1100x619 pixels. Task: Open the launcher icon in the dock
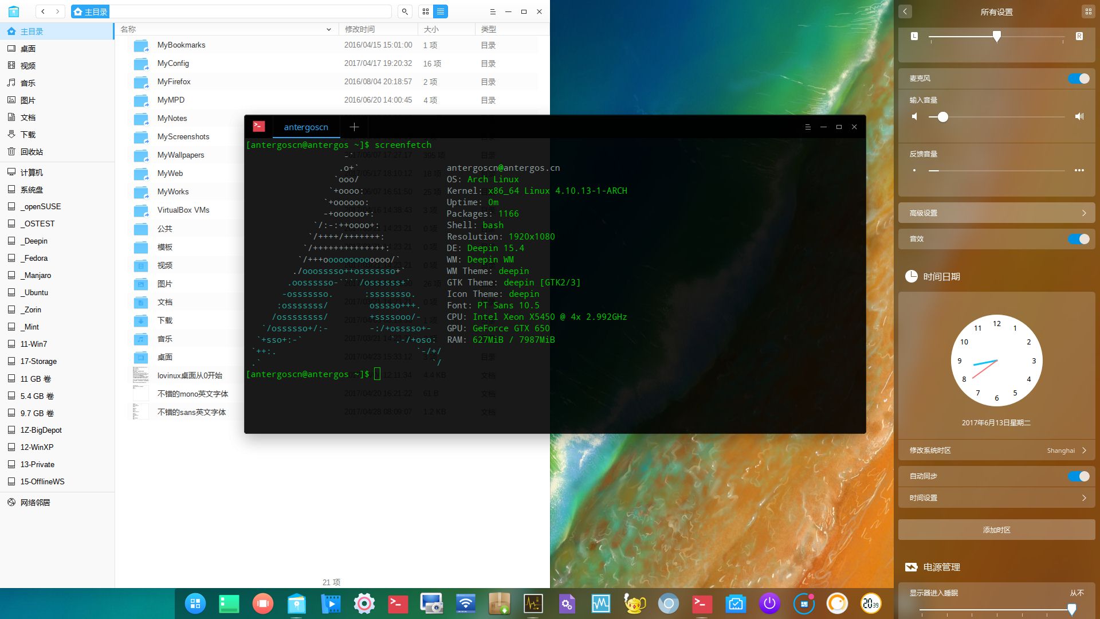[195, 603]
